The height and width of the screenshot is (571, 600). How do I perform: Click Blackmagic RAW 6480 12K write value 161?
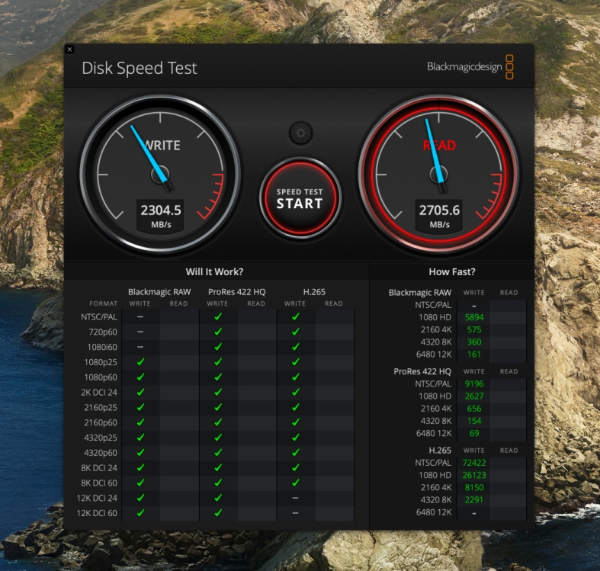click(474, 354)
